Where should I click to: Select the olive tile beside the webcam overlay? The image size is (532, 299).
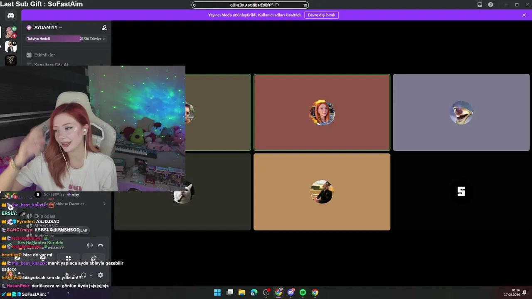tap(218, 112)
